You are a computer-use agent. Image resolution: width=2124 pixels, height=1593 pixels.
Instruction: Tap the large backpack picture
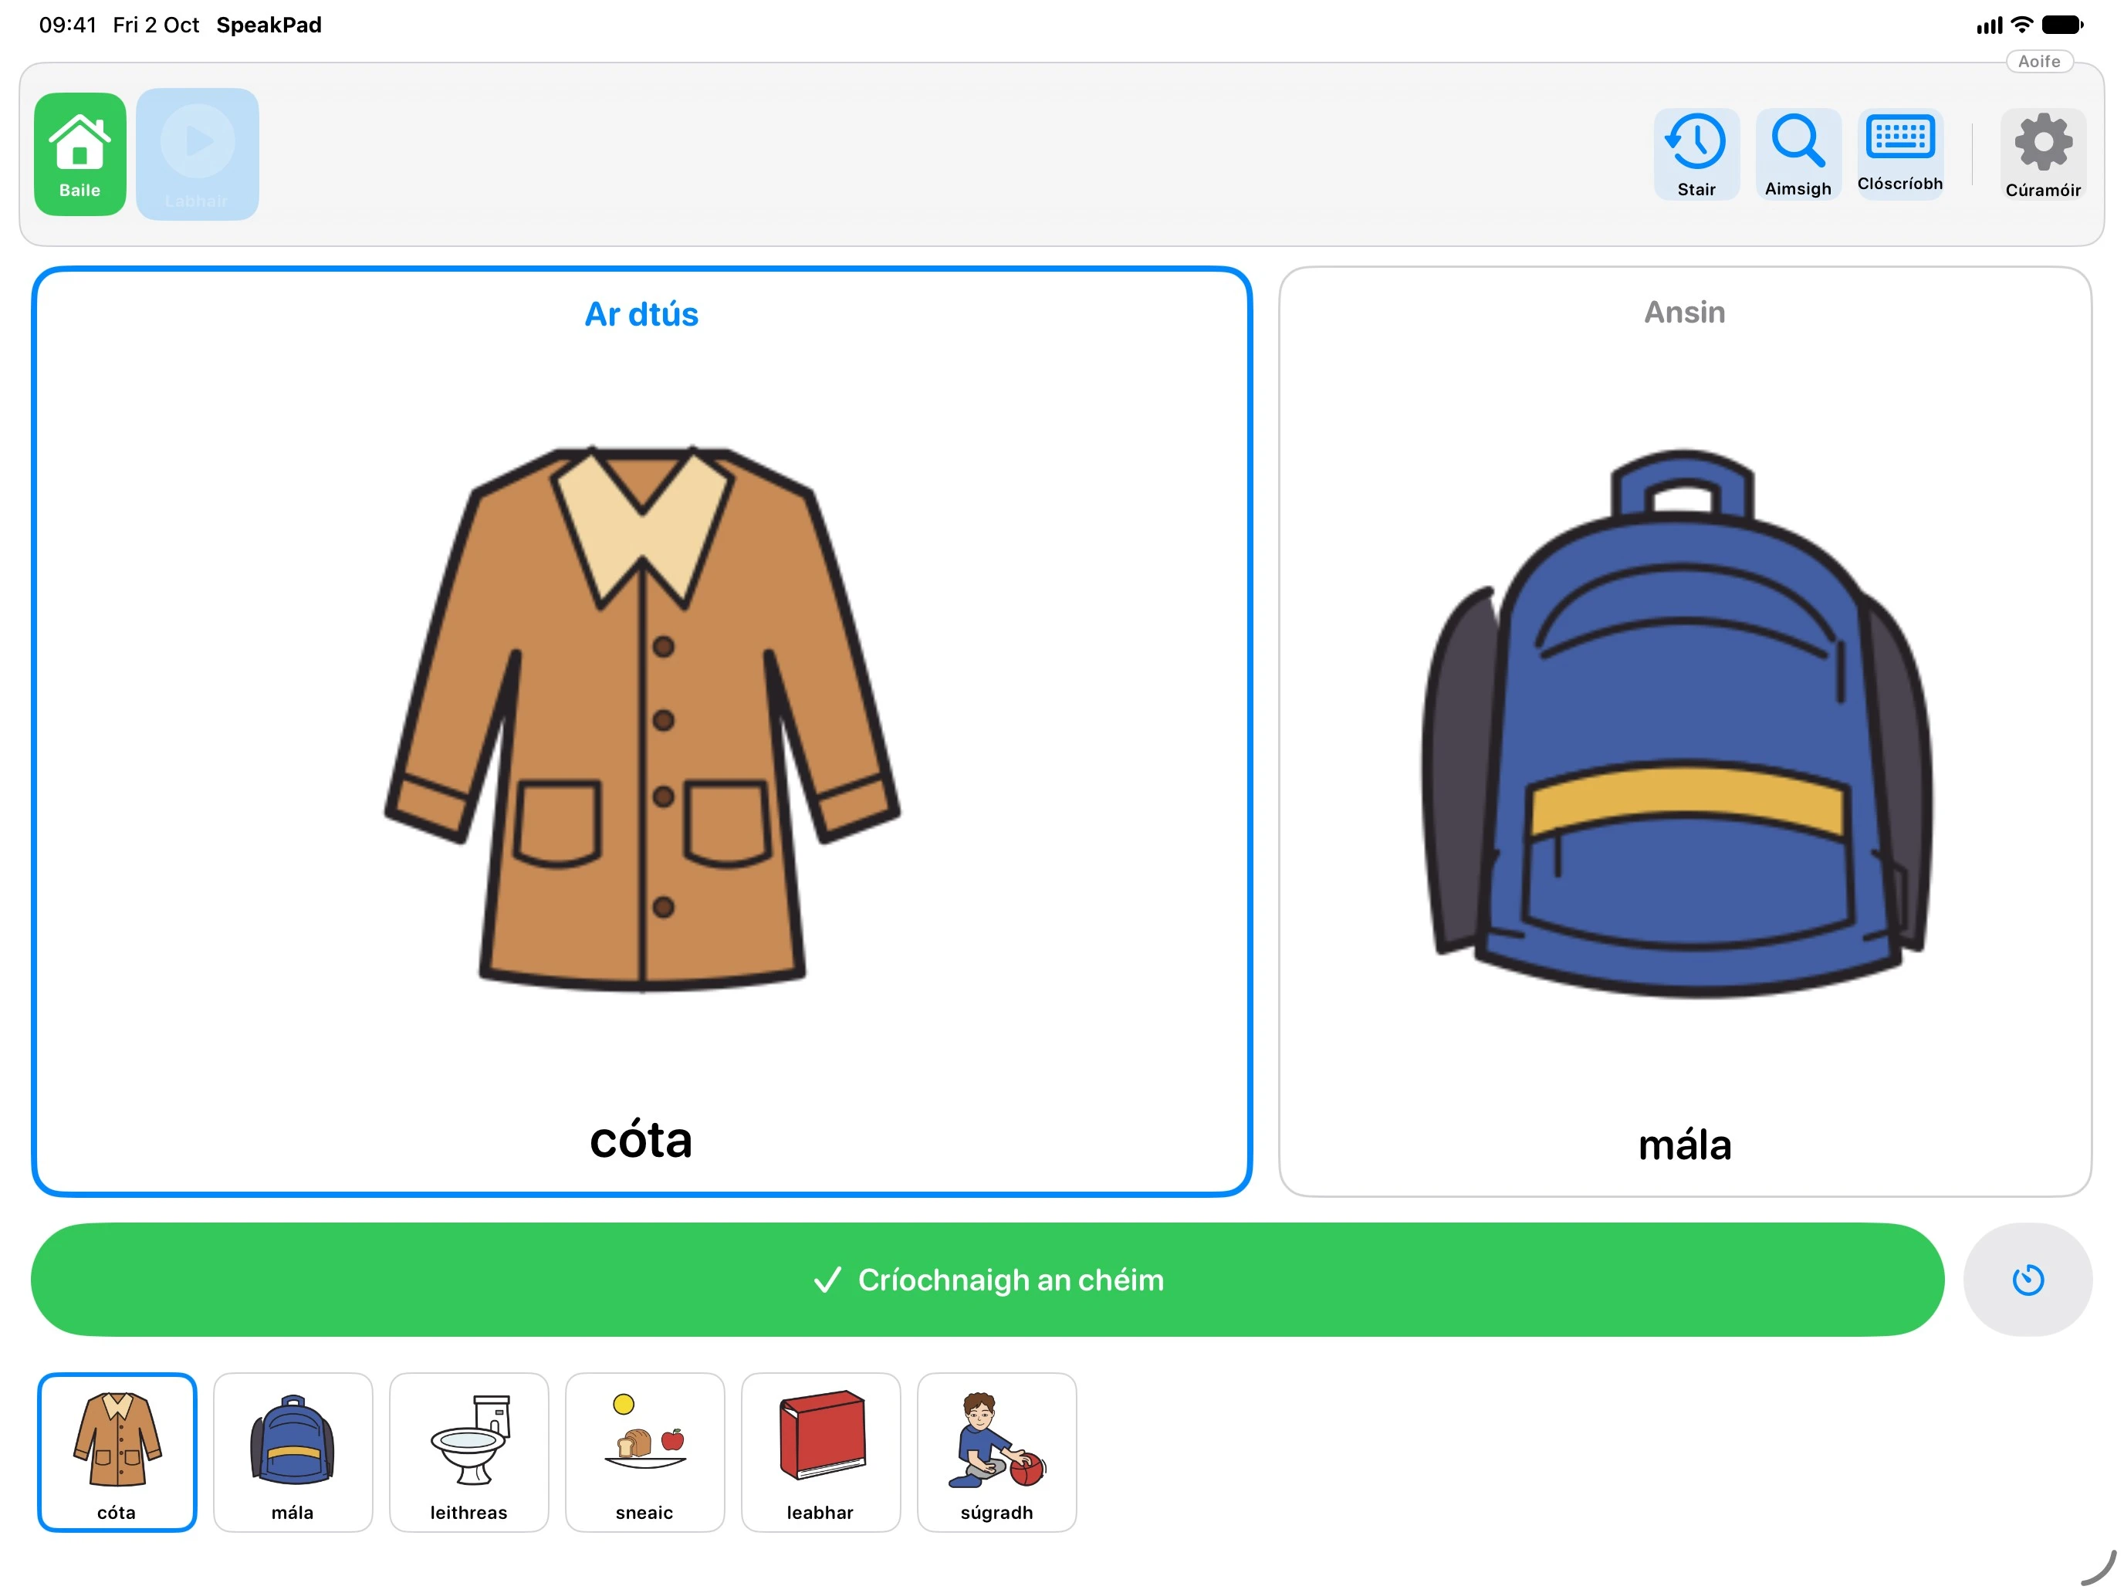click(1677, 724)
